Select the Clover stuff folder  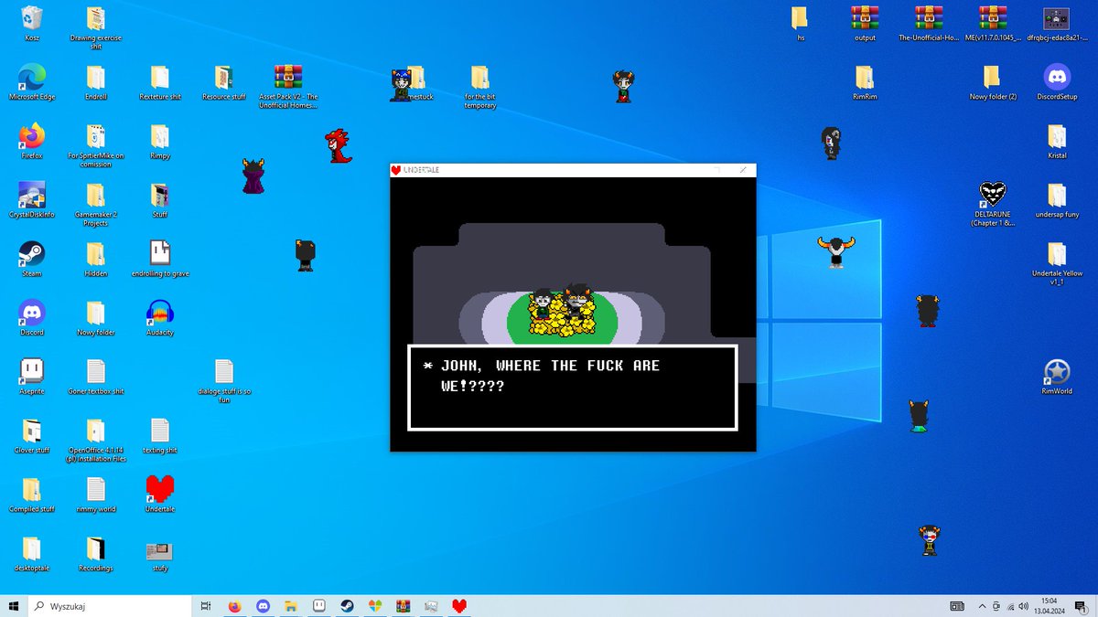(32, 435)
